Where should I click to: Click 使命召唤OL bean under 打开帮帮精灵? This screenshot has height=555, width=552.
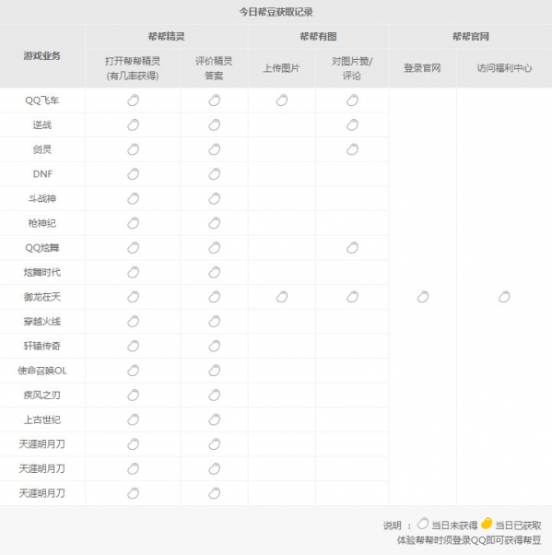[x=133, y=371]
